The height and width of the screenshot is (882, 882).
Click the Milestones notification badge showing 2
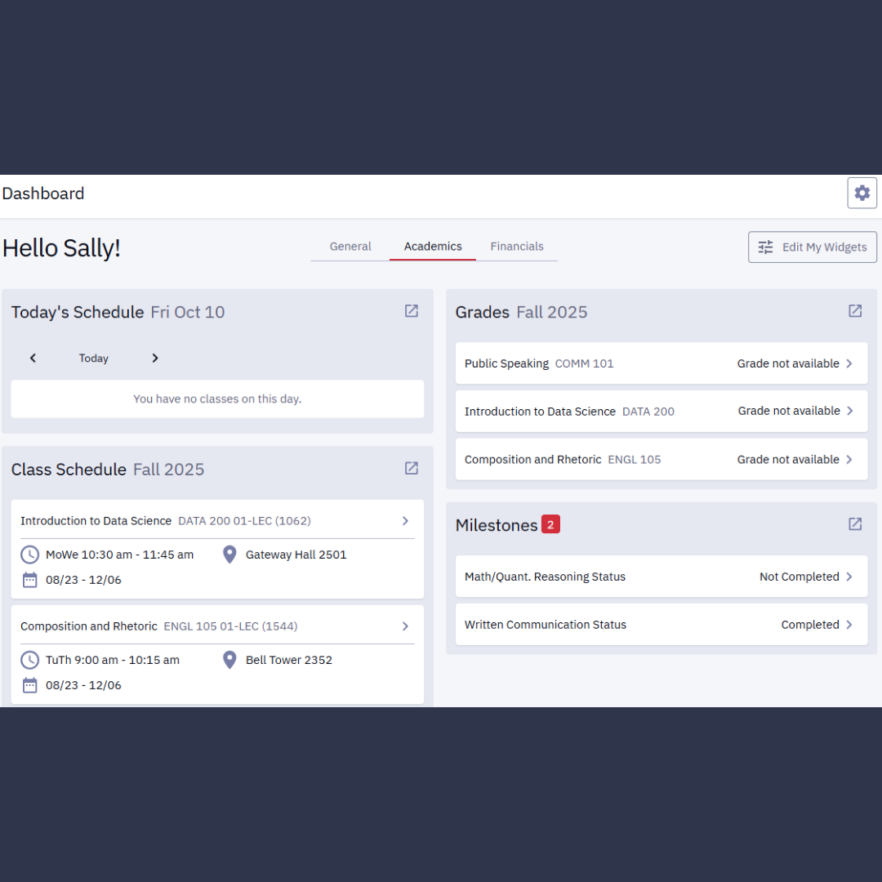[550, 523]
